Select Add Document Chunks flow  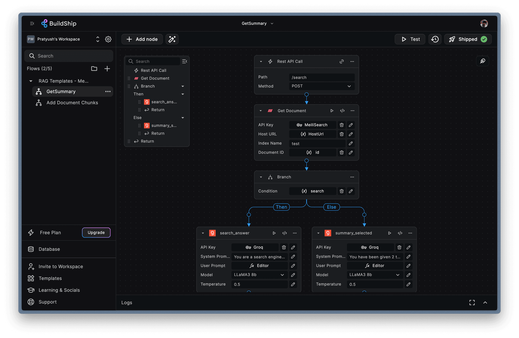click(x=72, y=103)
